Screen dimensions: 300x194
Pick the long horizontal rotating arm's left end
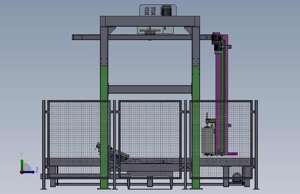click(77, 37)
